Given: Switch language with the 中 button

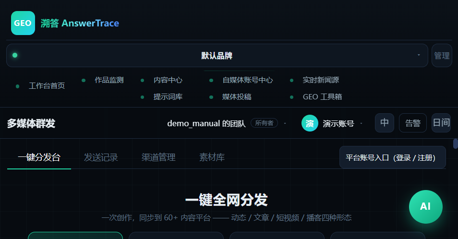Looking at the screenshot, I should coord(385,123).
